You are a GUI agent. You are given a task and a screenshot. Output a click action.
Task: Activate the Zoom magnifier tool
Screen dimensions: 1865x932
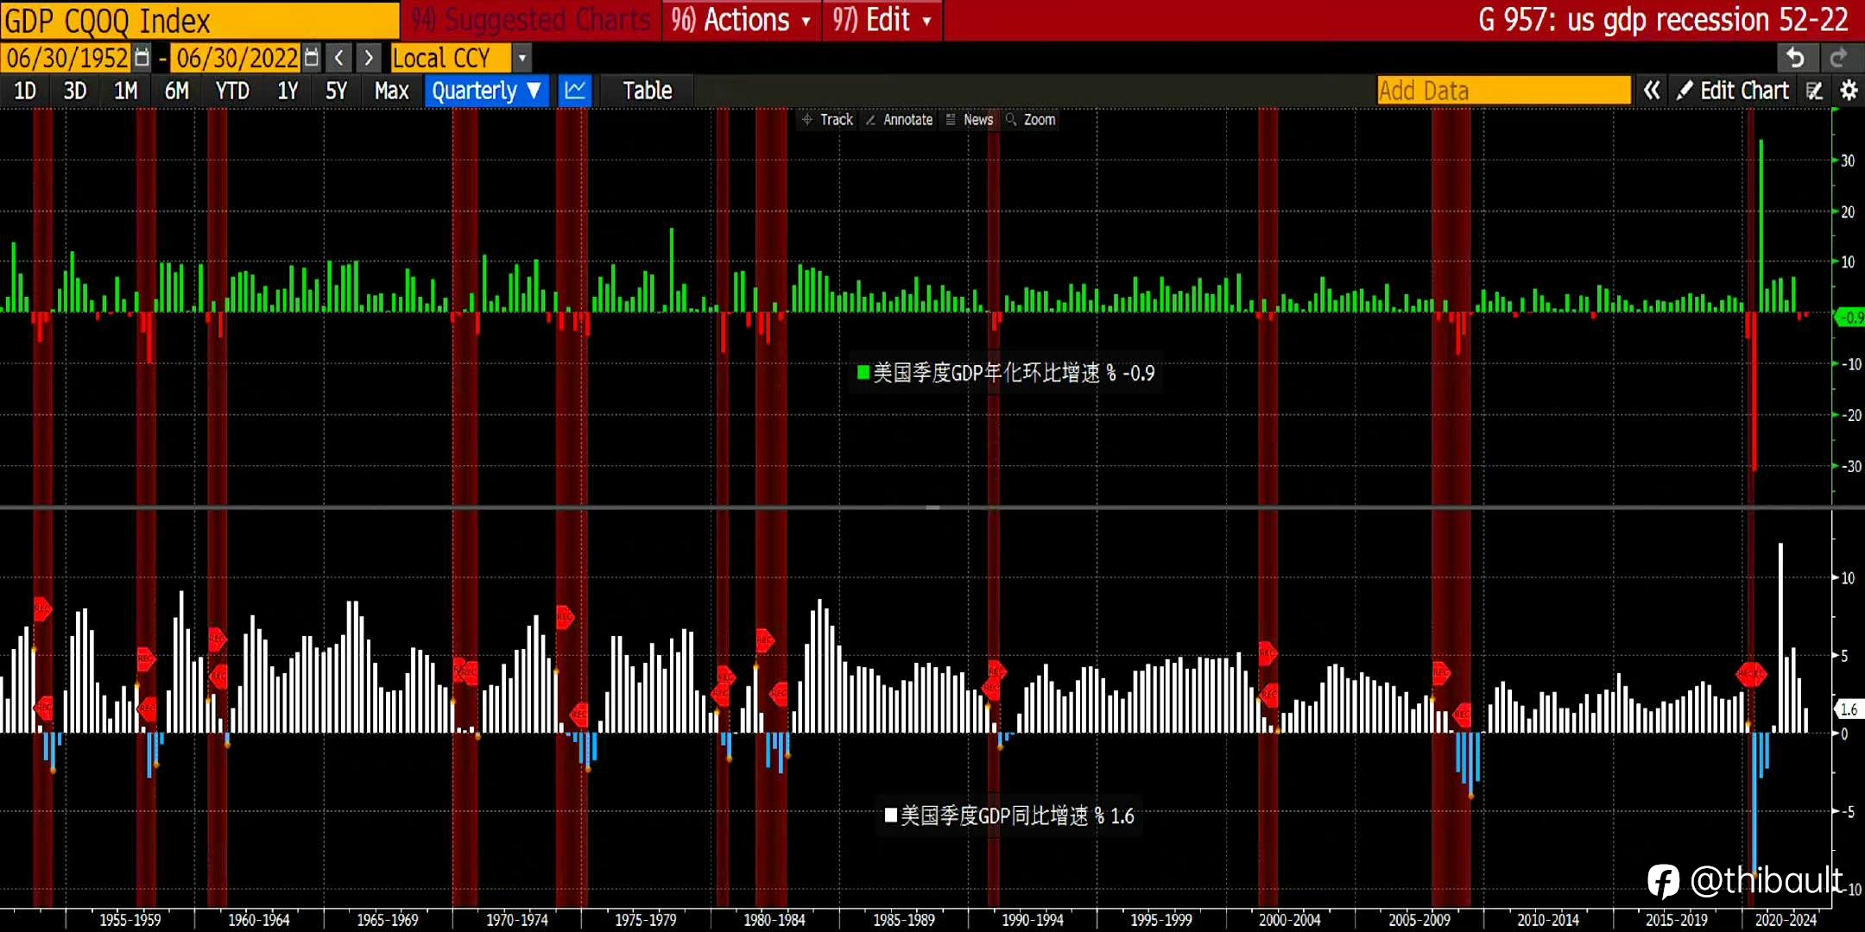pyautogui.click(x=1031, y=119)
